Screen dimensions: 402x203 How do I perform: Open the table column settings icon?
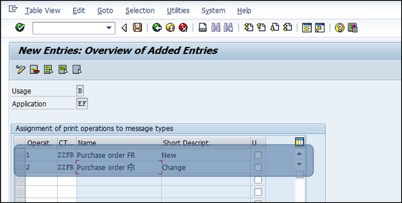pos(299,142)
